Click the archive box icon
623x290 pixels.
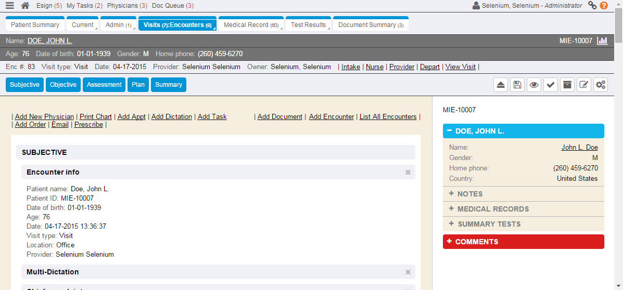point(567,85)
